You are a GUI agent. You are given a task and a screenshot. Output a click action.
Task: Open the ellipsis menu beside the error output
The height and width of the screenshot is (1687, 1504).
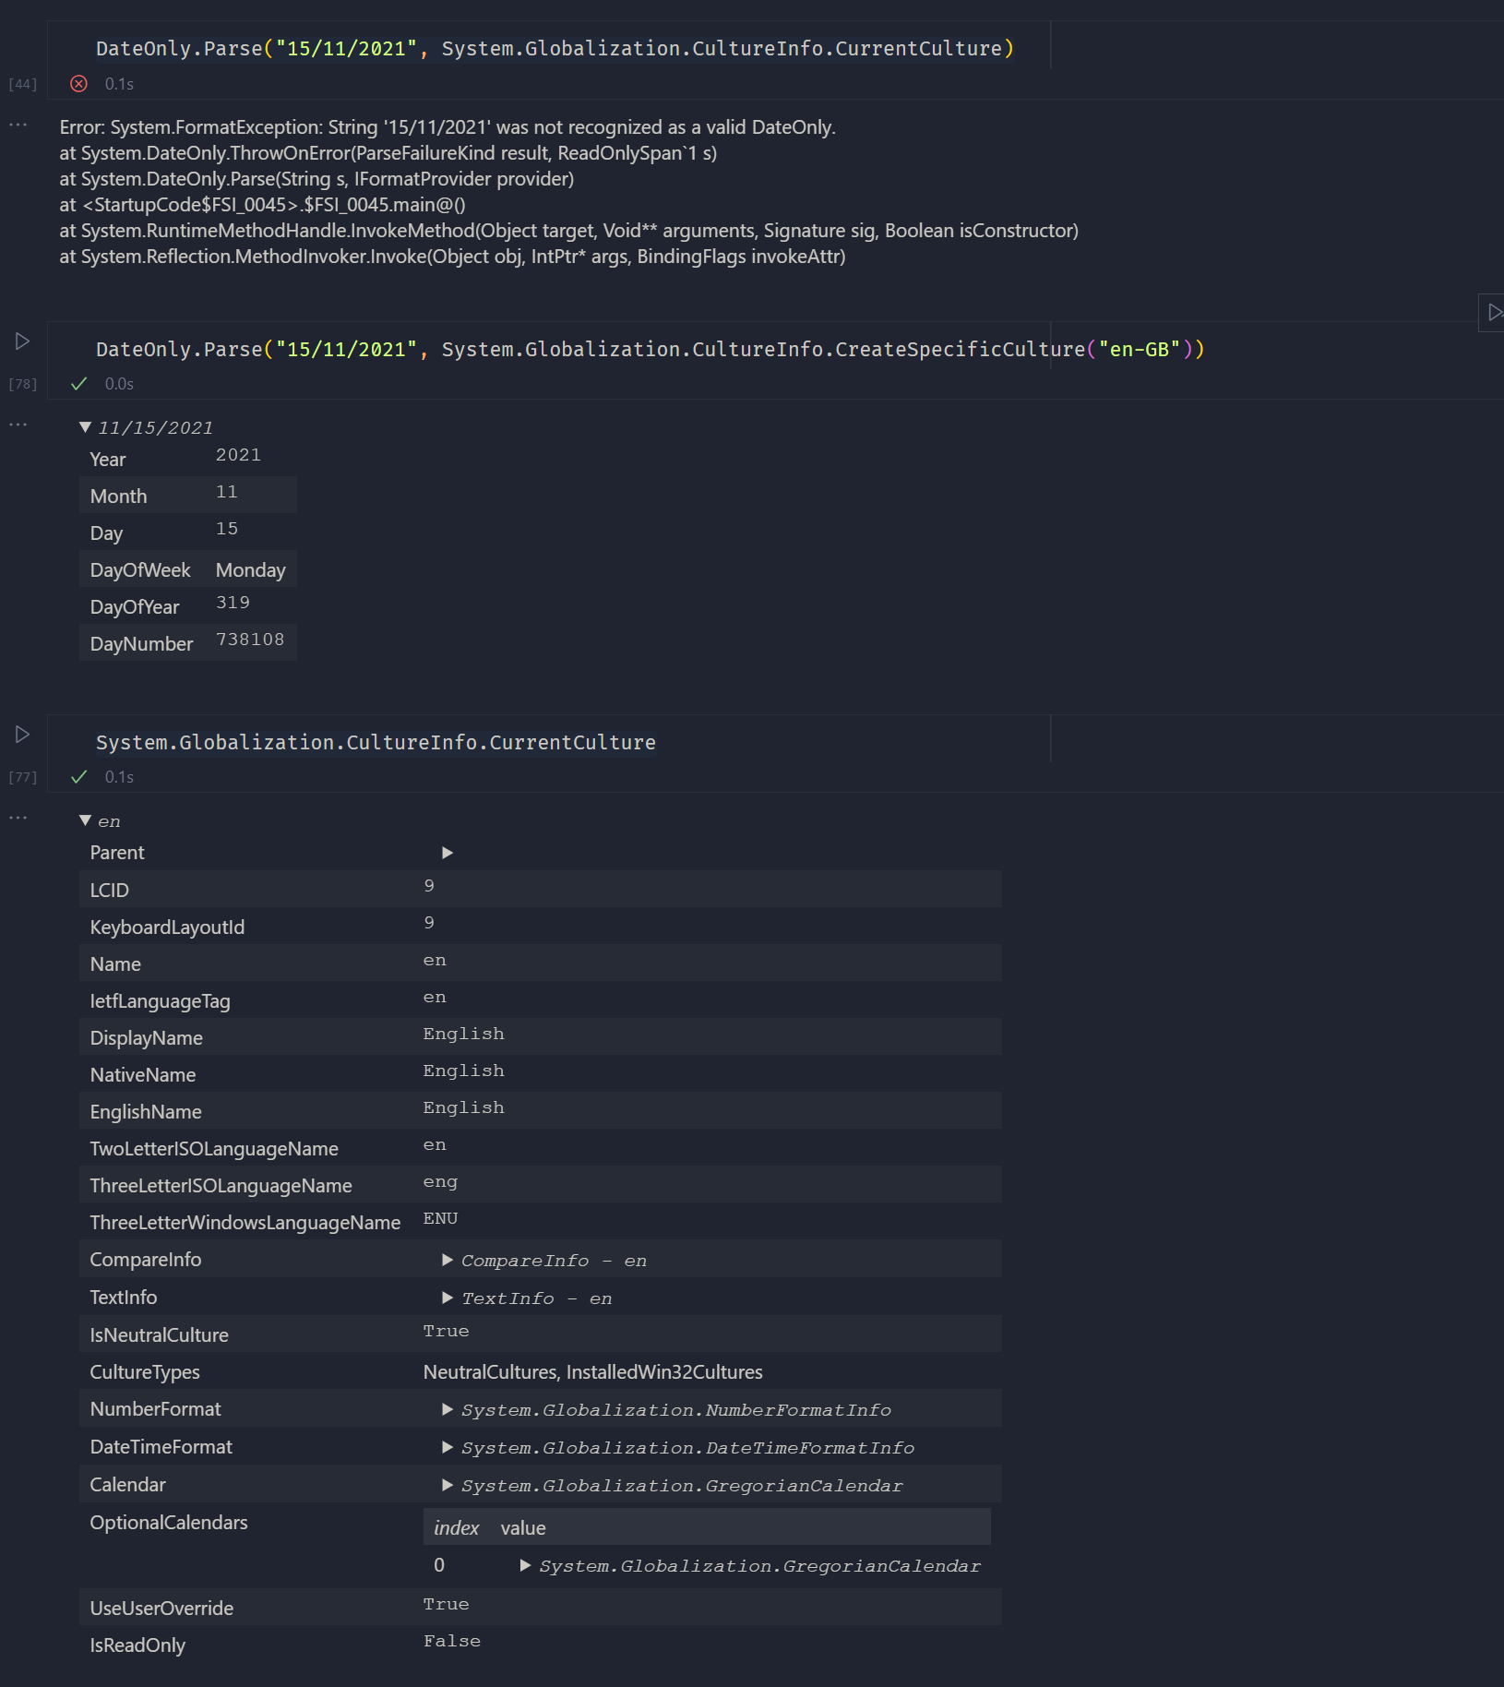[17, 126]
